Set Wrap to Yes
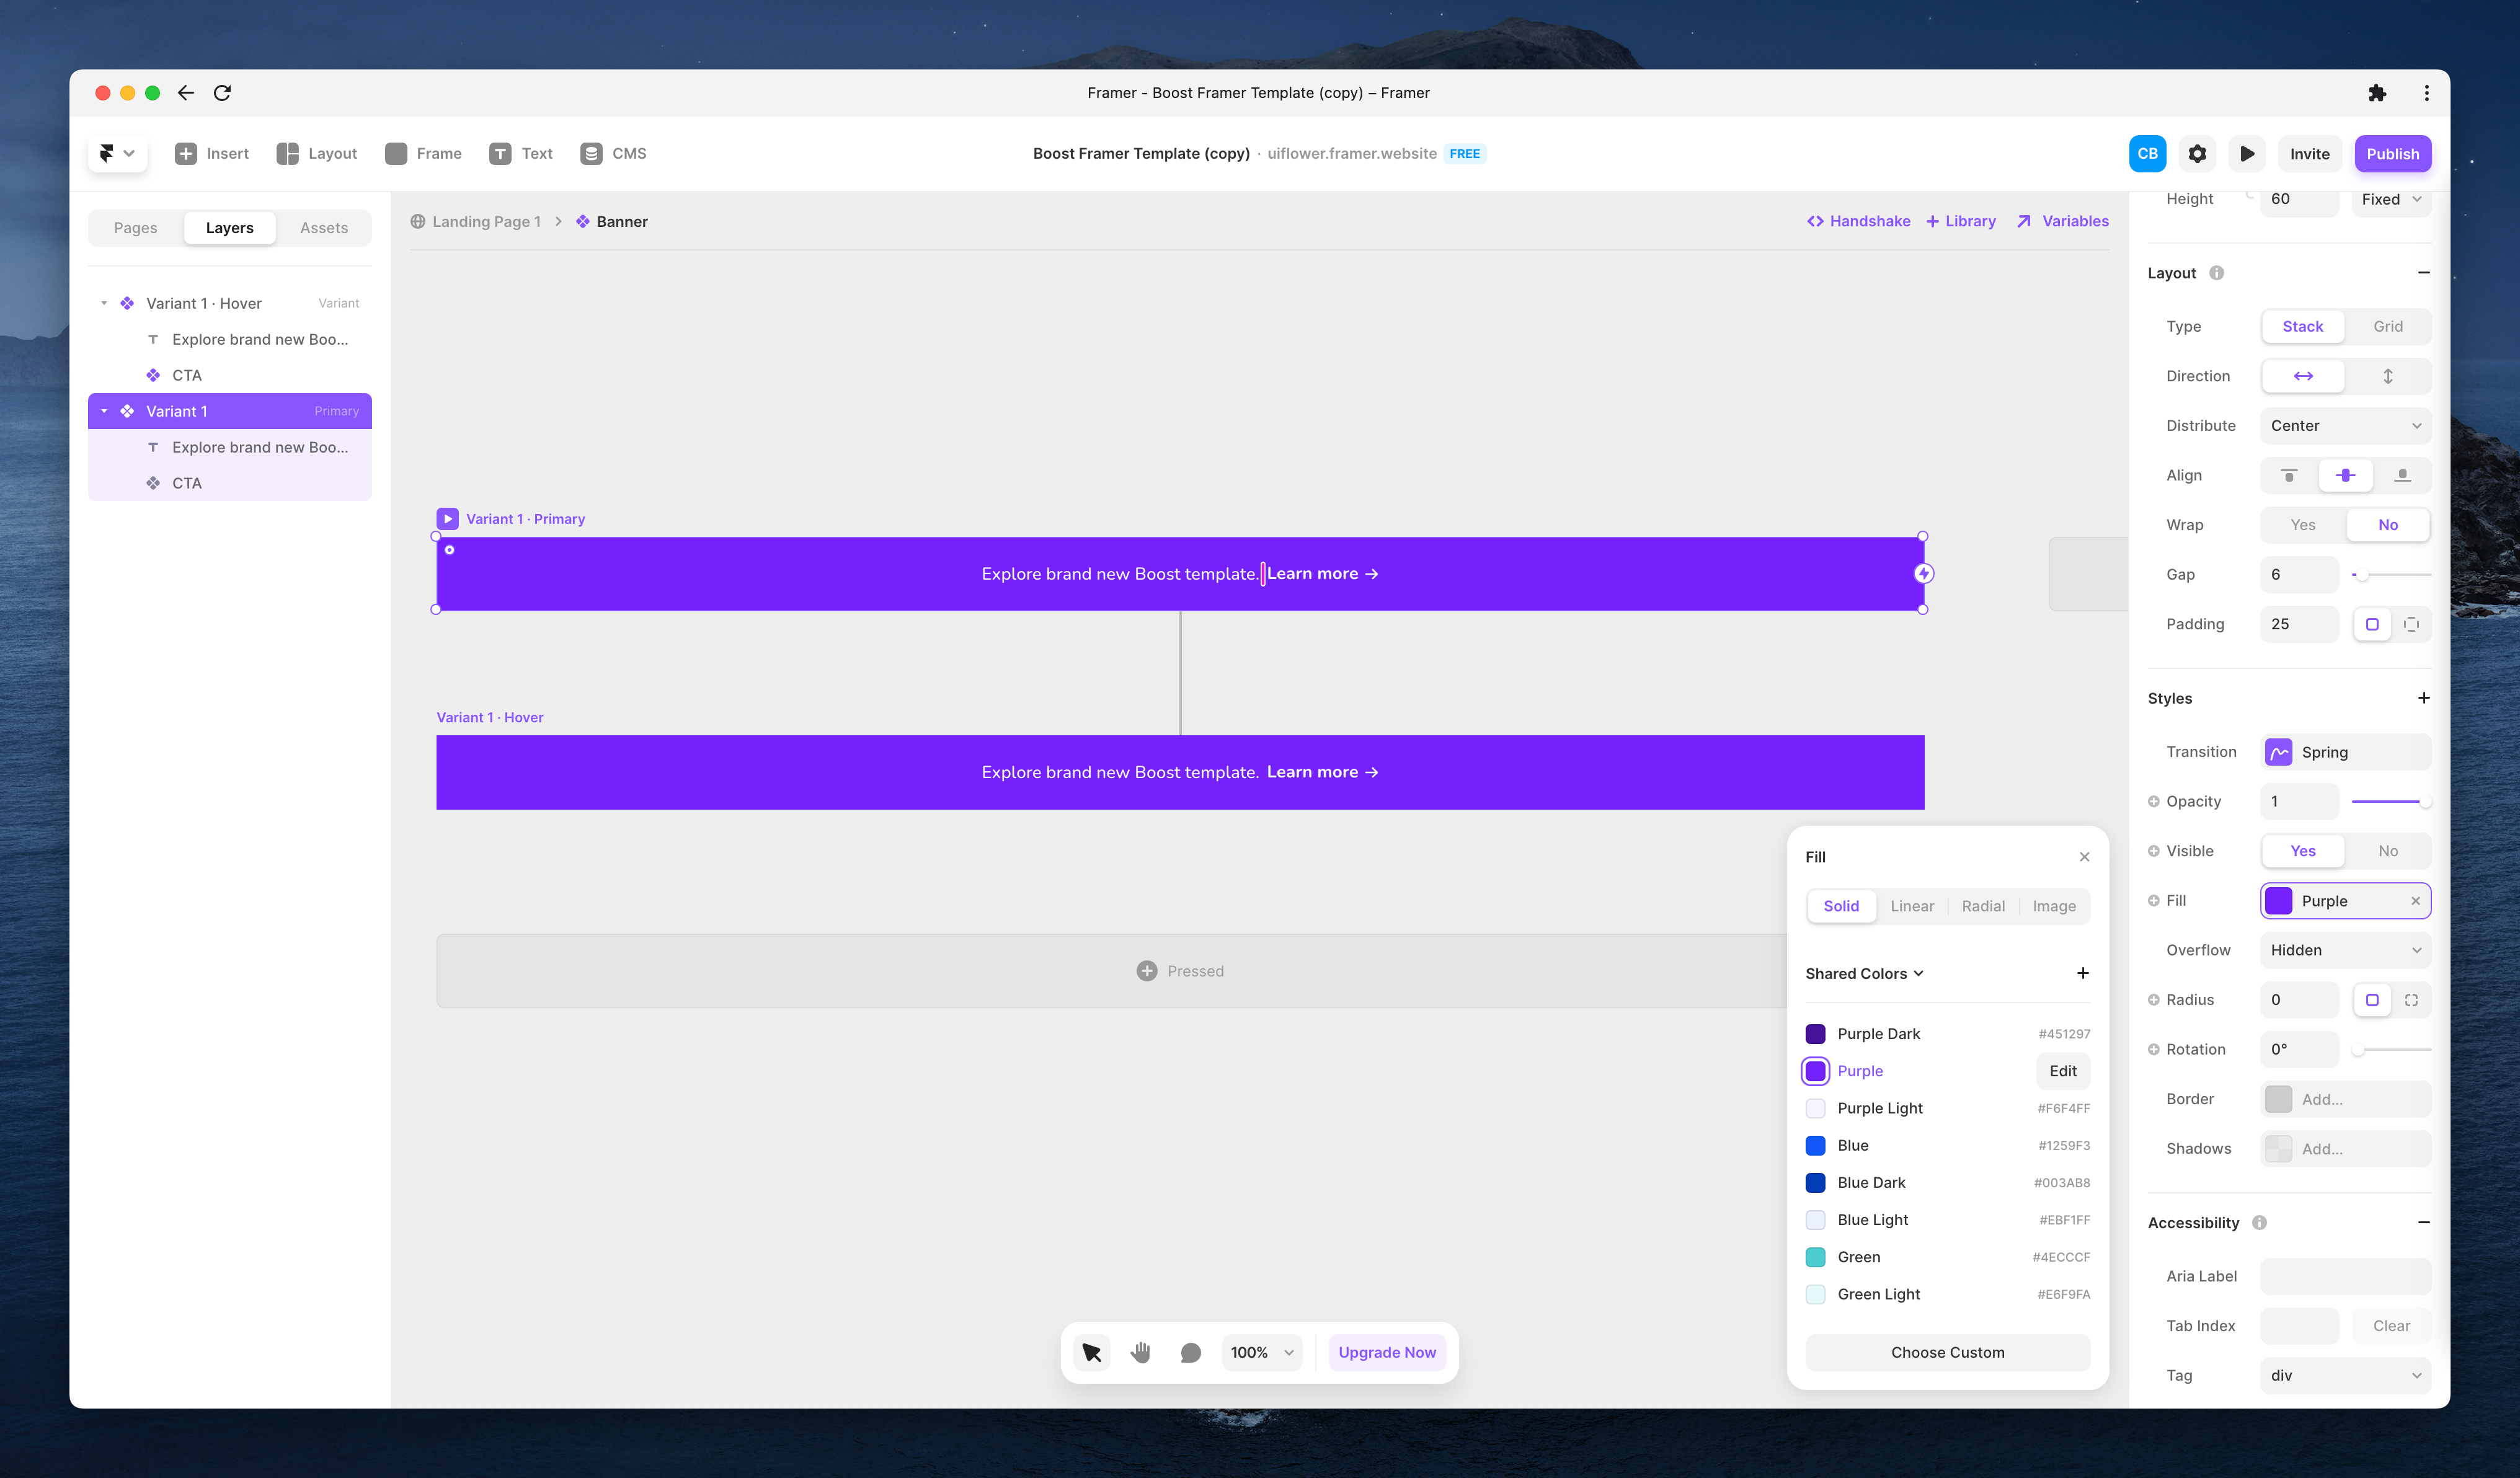 click(x=2302, y=525)
